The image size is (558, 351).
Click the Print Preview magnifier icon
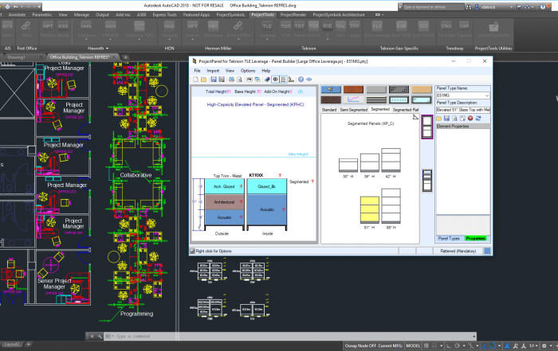point(239,80)
